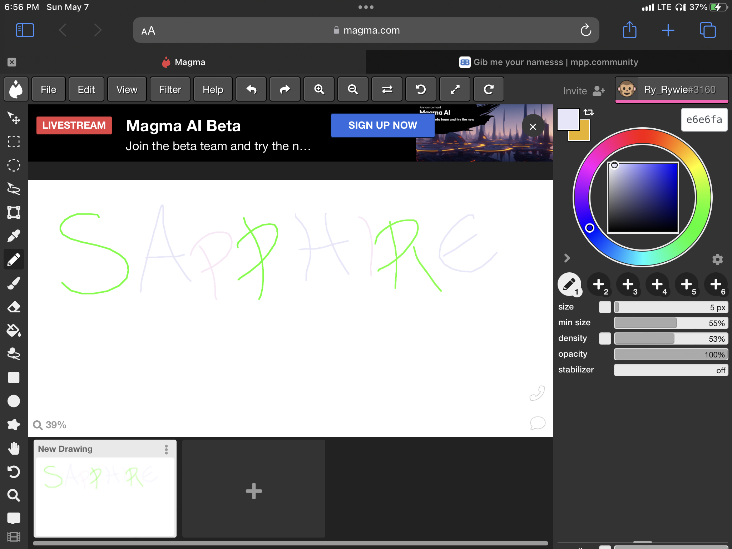The height and width of the screenshot is (549, 732).
Task: Select the New Drawing thumbnail
Action: (x=105, y=496)
